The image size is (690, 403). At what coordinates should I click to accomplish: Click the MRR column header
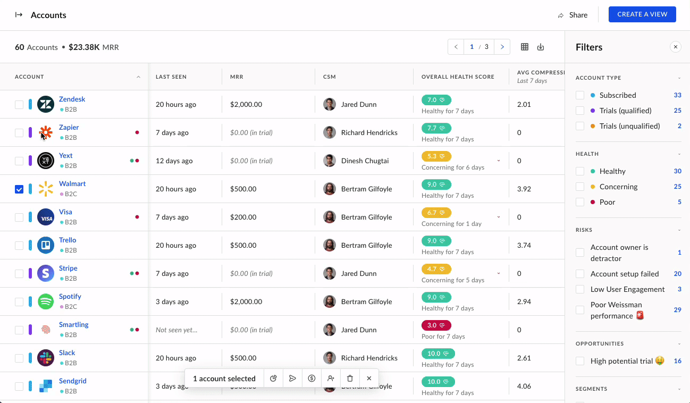click(x=237, y=77)
